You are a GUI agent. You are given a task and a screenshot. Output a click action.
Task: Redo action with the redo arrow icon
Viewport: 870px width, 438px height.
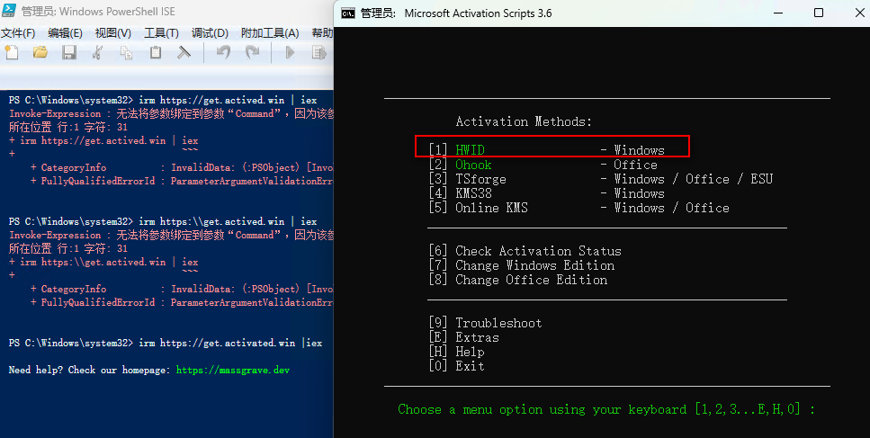click(253, 53)
